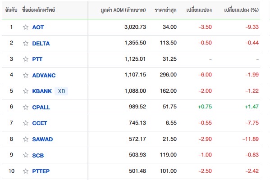Open the AOT stock link

pos(38,27)
